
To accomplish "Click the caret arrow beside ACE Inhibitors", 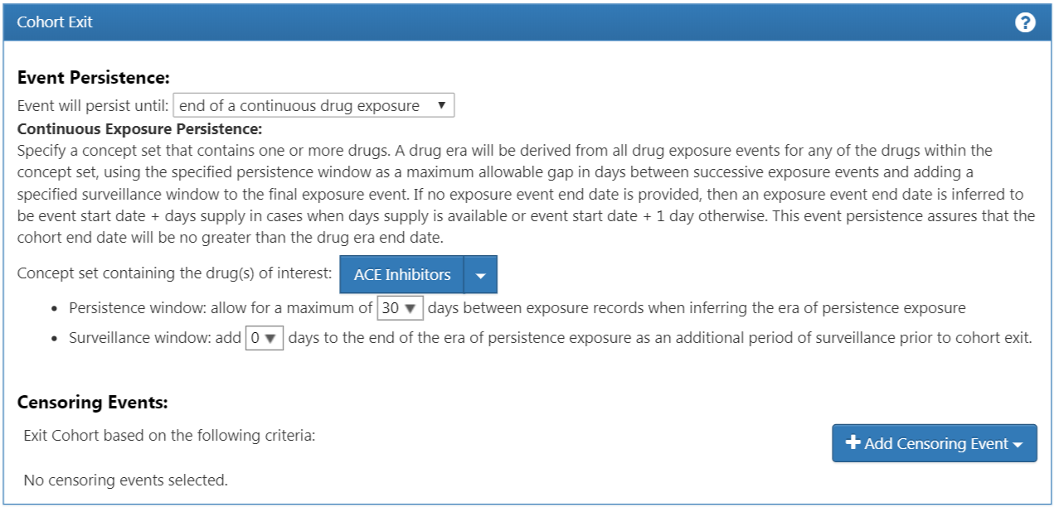I will pos(480,275).
